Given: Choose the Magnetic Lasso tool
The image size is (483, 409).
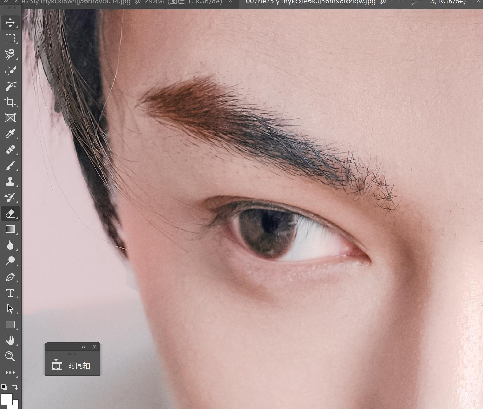Looking at the screenshot, I should 10,54.
